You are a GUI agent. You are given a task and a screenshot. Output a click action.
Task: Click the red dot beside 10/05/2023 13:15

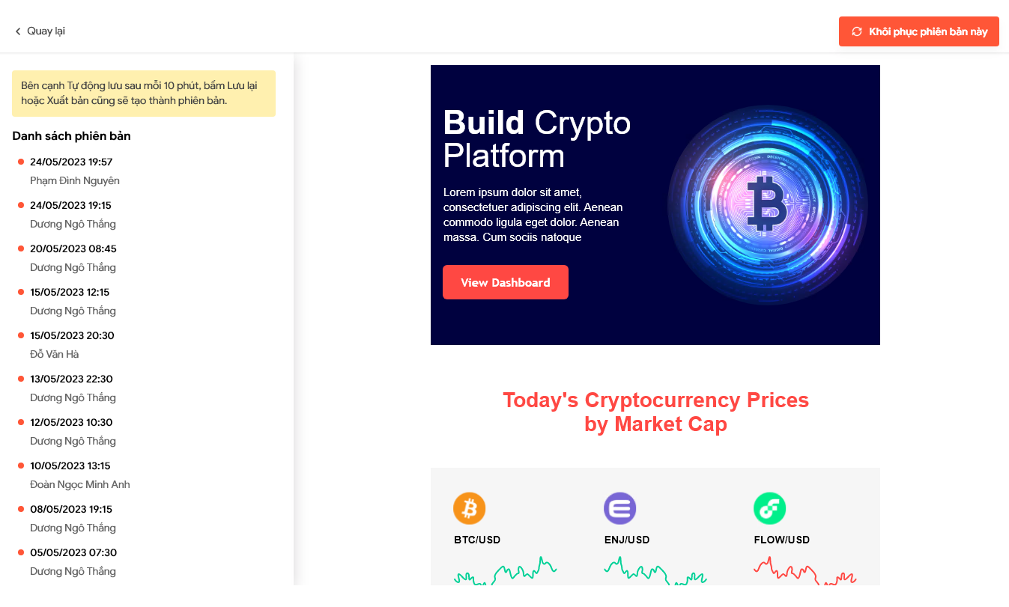click(x=21, y=466)
